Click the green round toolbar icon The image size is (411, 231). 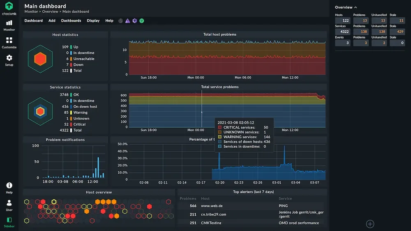pyautogui.click(x=142, y=21)
